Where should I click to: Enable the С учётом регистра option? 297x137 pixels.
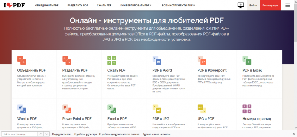[x=85, y=134]
